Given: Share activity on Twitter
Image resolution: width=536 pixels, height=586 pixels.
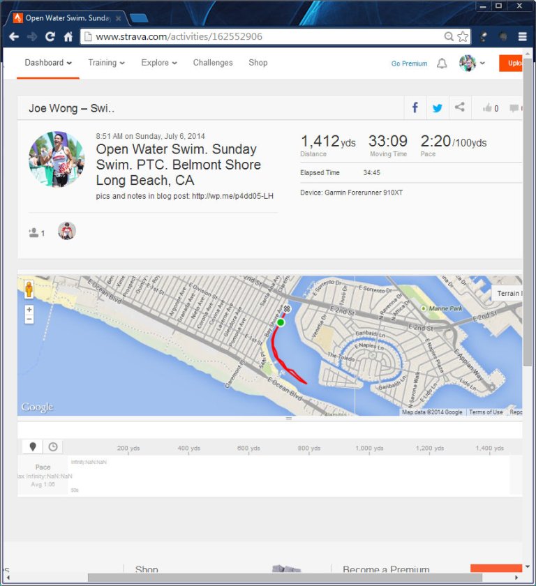Looking at the screenshot, I should click(x=438, y=108).
